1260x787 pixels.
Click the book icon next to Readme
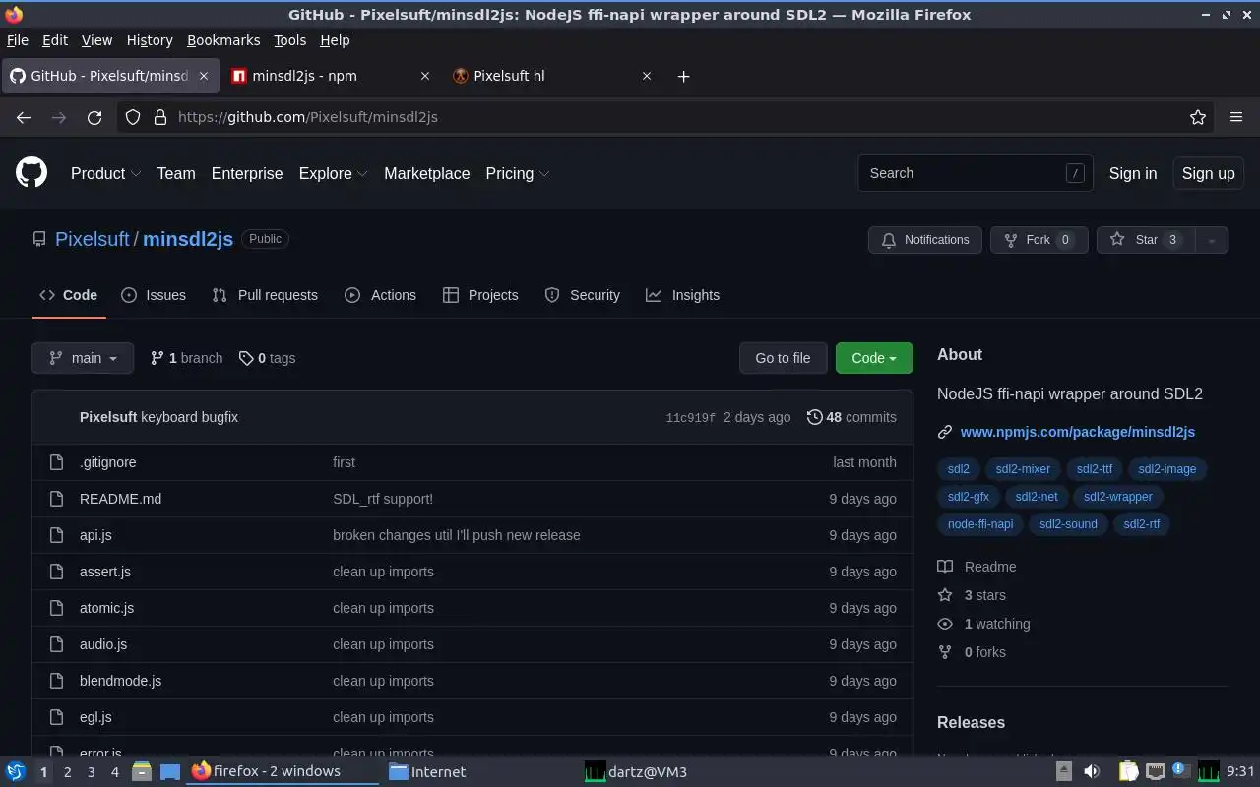945,567
